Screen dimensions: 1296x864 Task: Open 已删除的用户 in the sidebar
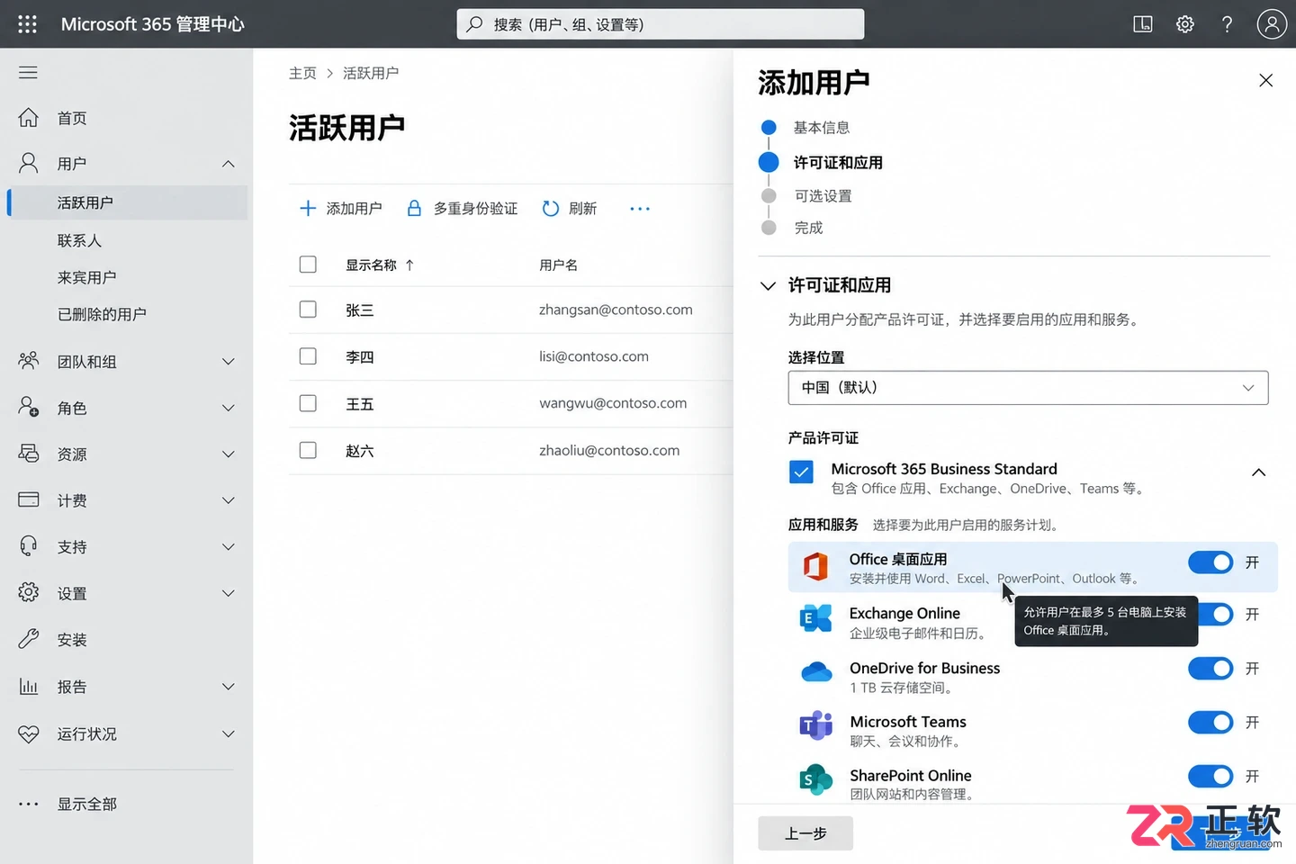(102, 314)
